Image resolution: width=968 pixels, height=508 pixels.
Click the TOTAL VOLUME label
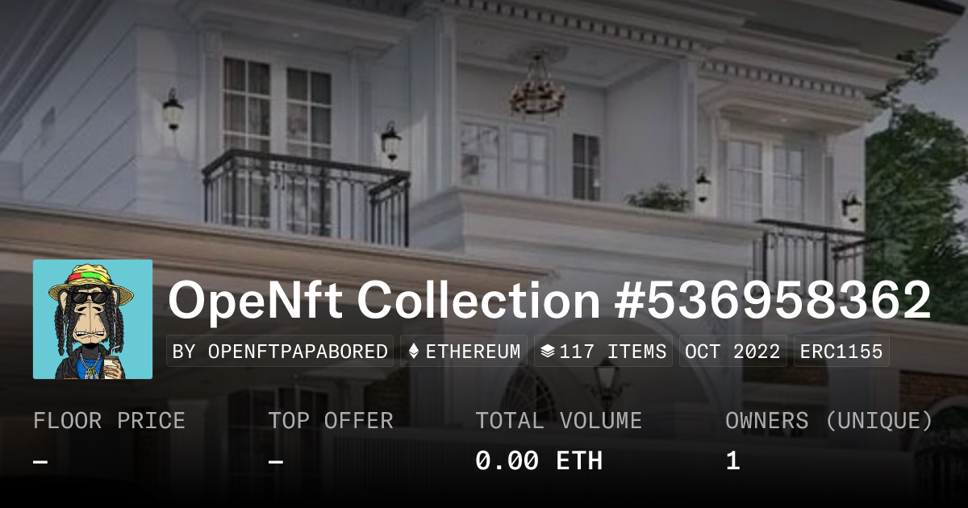tap(558, 421)
